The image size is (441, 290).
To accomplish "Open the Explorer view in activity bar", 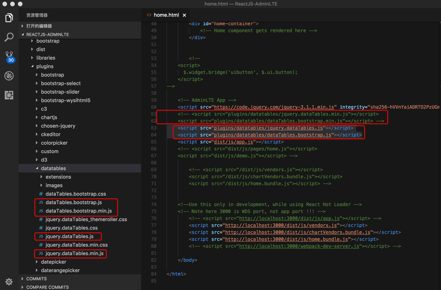I will [9, 18].
